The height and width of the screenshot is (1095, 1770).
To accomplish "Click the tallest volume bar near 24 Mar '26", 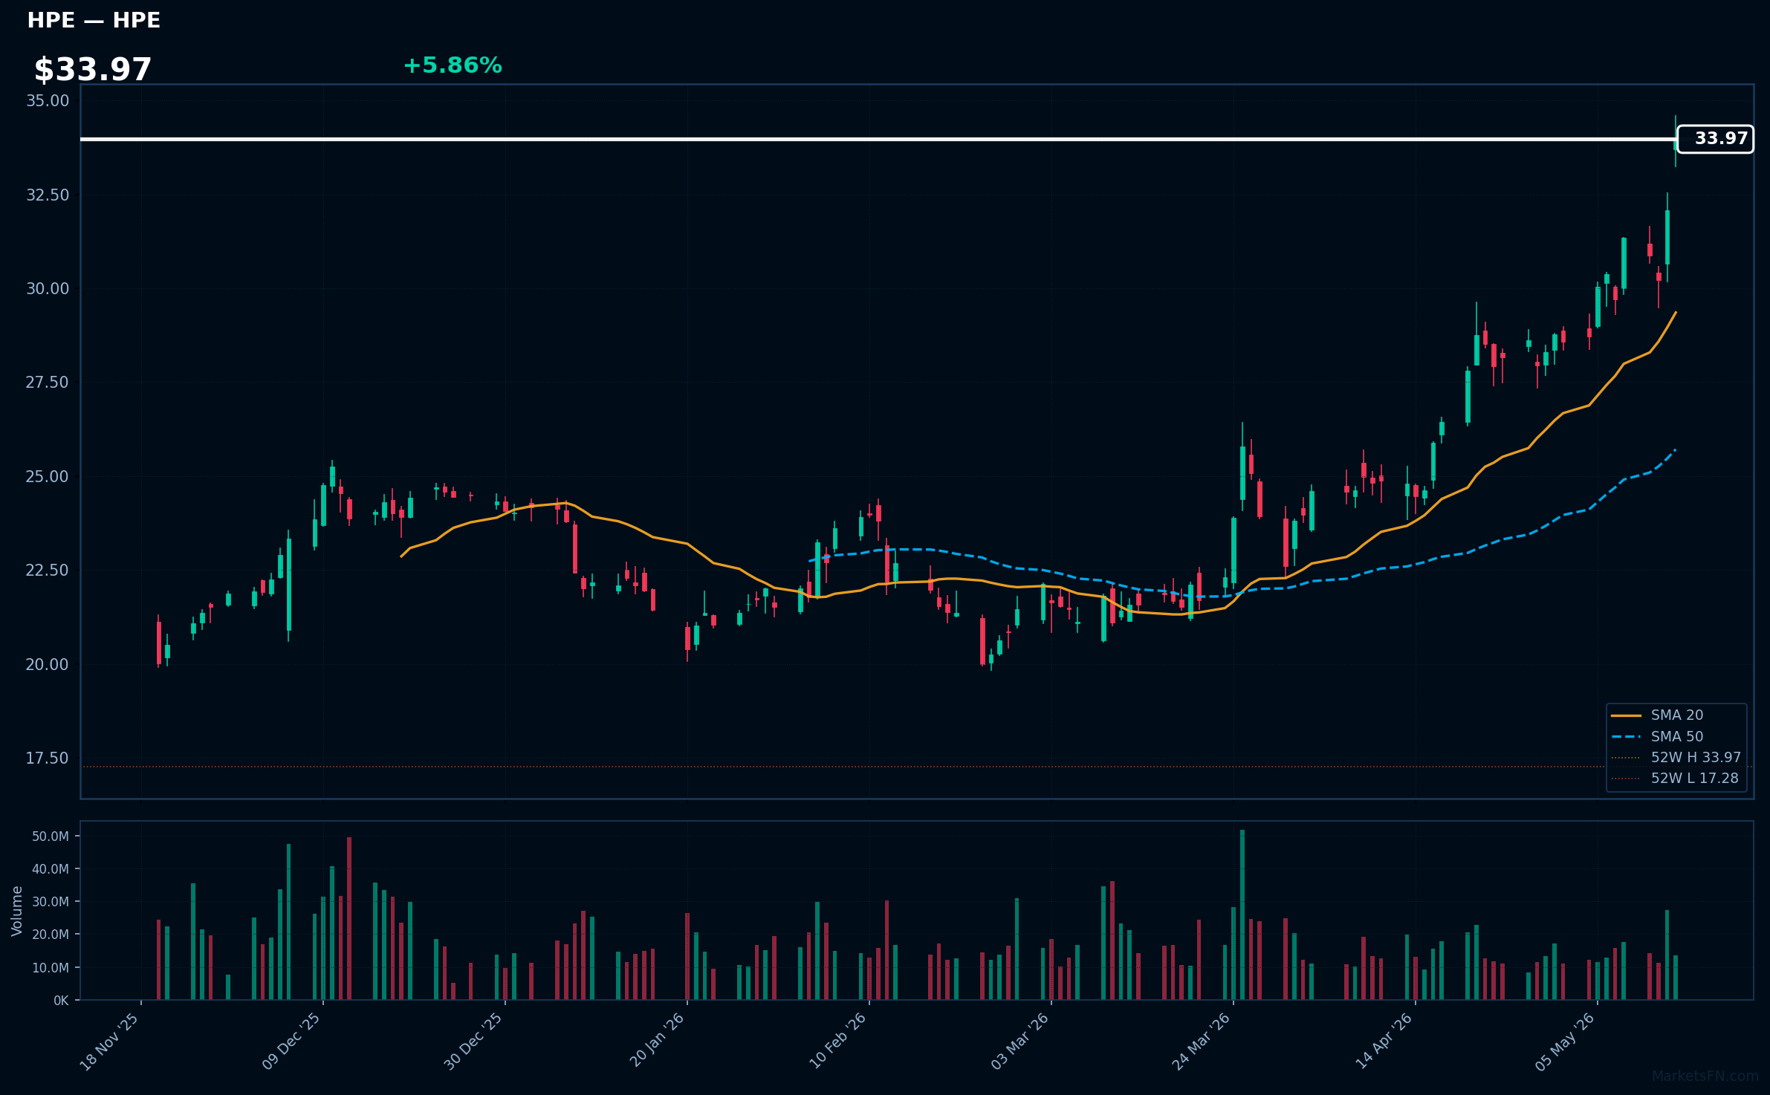I will point(1242,914).
